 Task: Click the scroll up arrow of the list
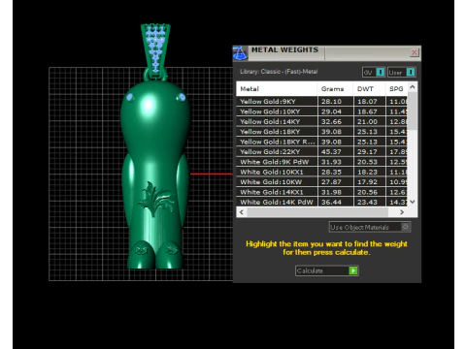click(412, 87)
